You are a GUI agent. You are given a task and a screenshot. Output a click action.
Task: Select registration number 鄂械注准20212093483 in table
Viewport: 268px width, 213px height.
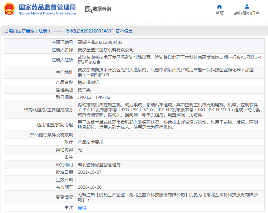100,42
